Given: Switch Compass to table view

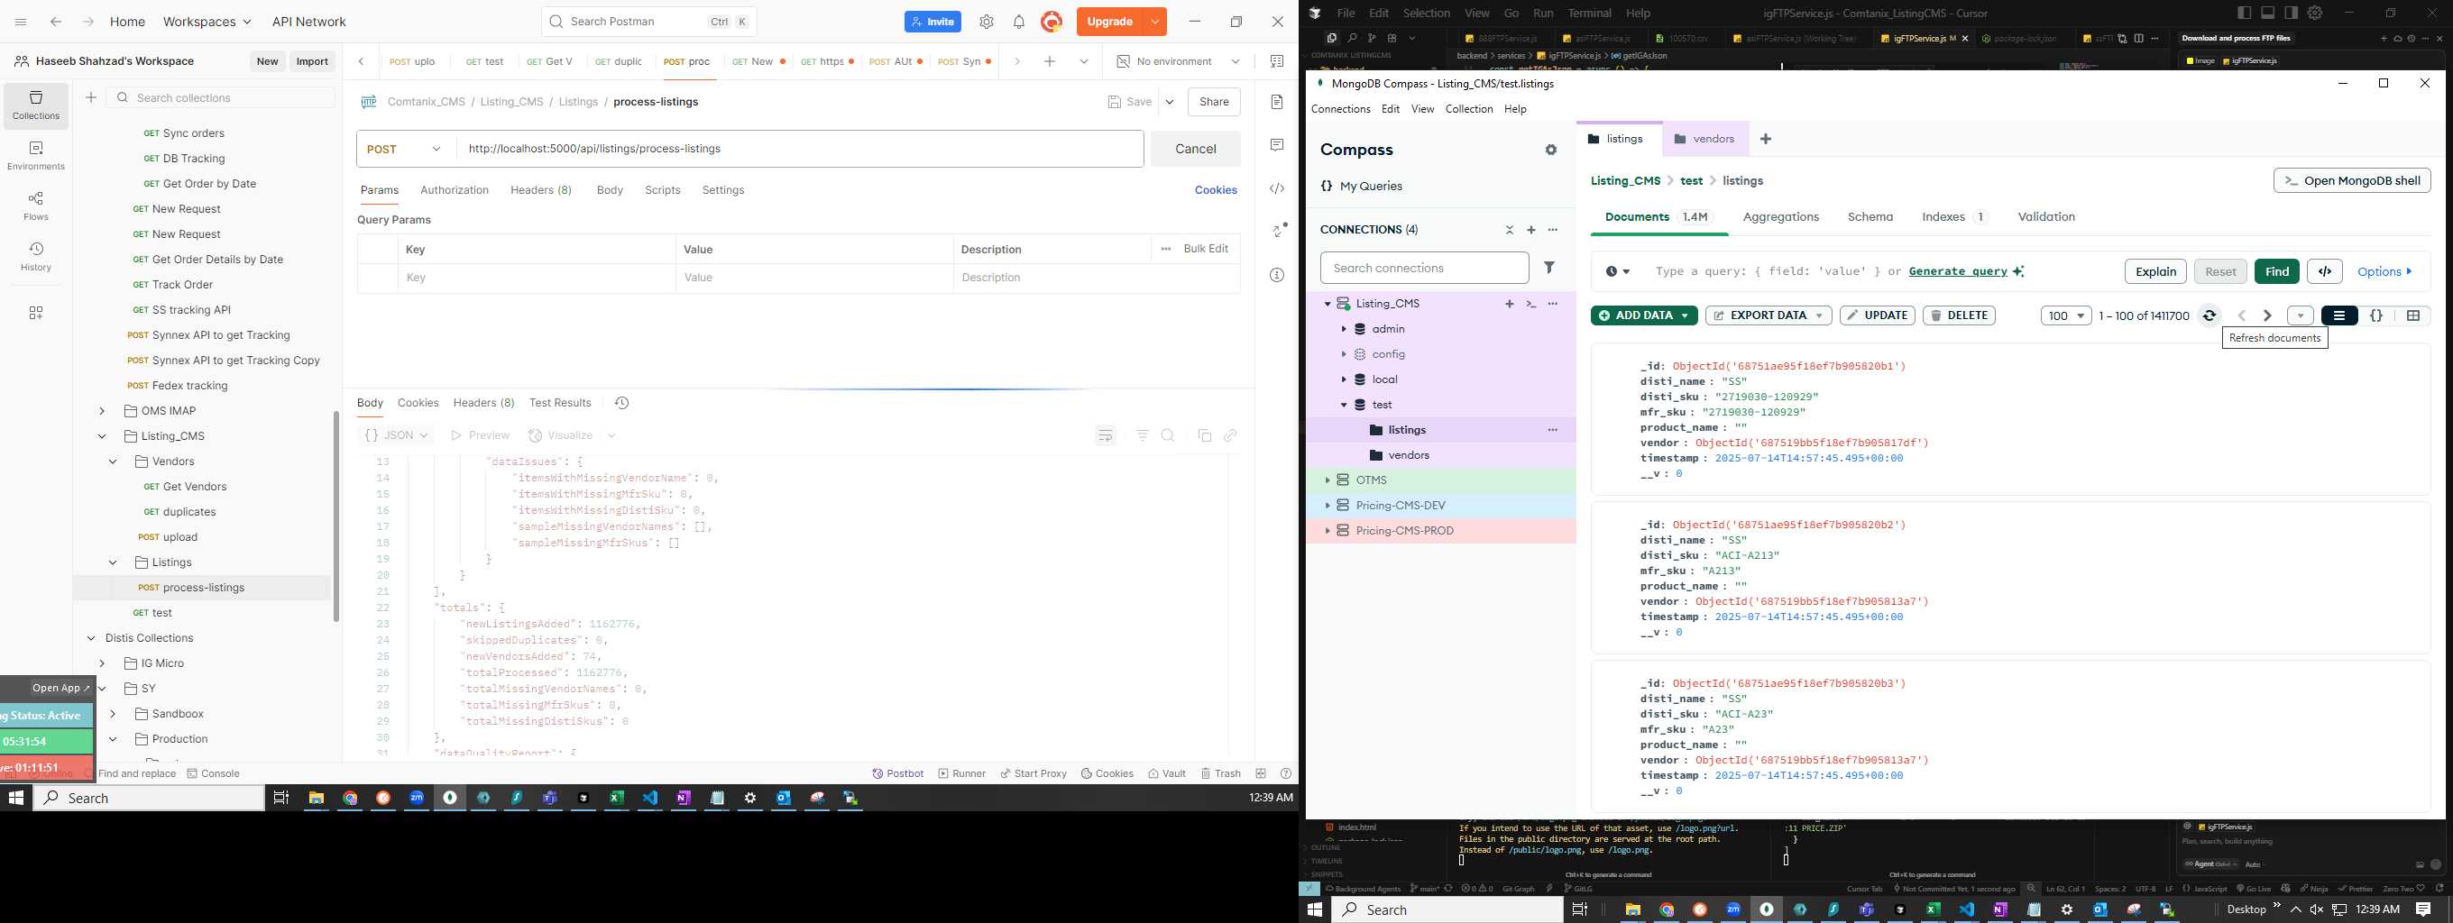Looking at the screenshot, I should 2413,315.
